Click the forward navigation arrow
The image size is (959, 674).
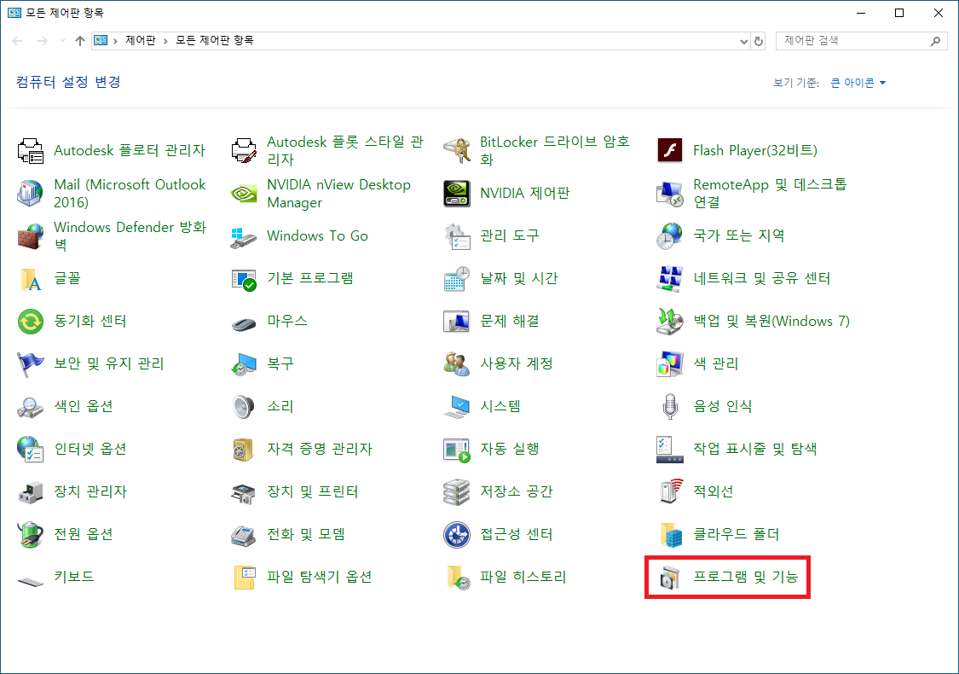pyautogui.click(x=43, y=41)
